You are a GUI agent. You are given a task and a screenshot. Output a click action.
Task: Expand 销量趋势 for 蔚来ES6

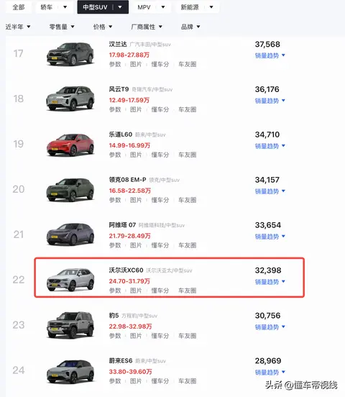[x=270, y=373]
